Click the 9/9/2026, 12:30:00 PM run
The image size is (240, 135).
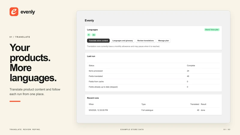(98, 110)
